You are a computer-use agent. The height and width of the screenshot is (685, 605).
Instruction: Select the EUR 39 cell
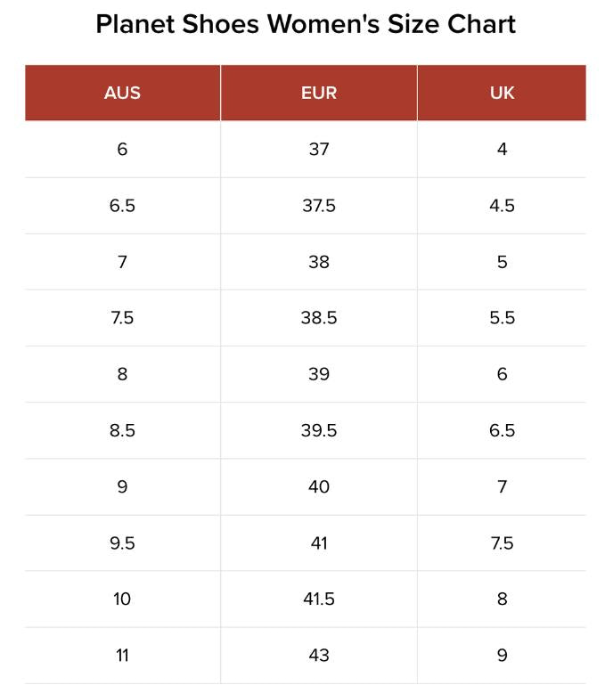[x=318, y=374]
